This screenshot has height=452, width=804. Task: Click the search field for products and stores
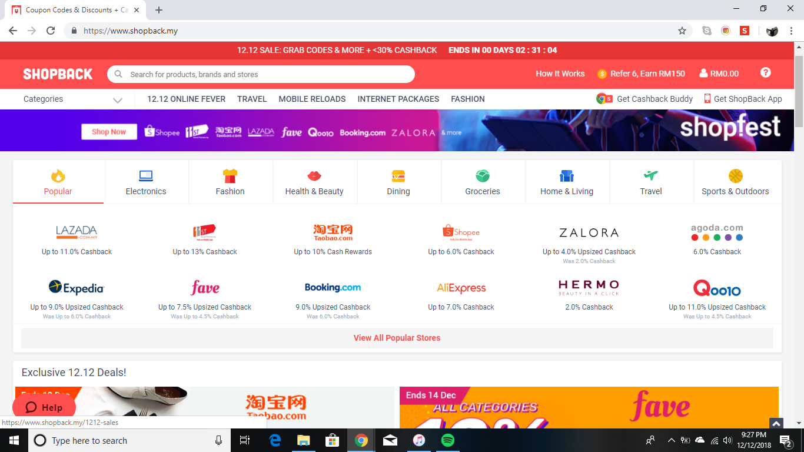pyautogui.click(x=261, y=74)
